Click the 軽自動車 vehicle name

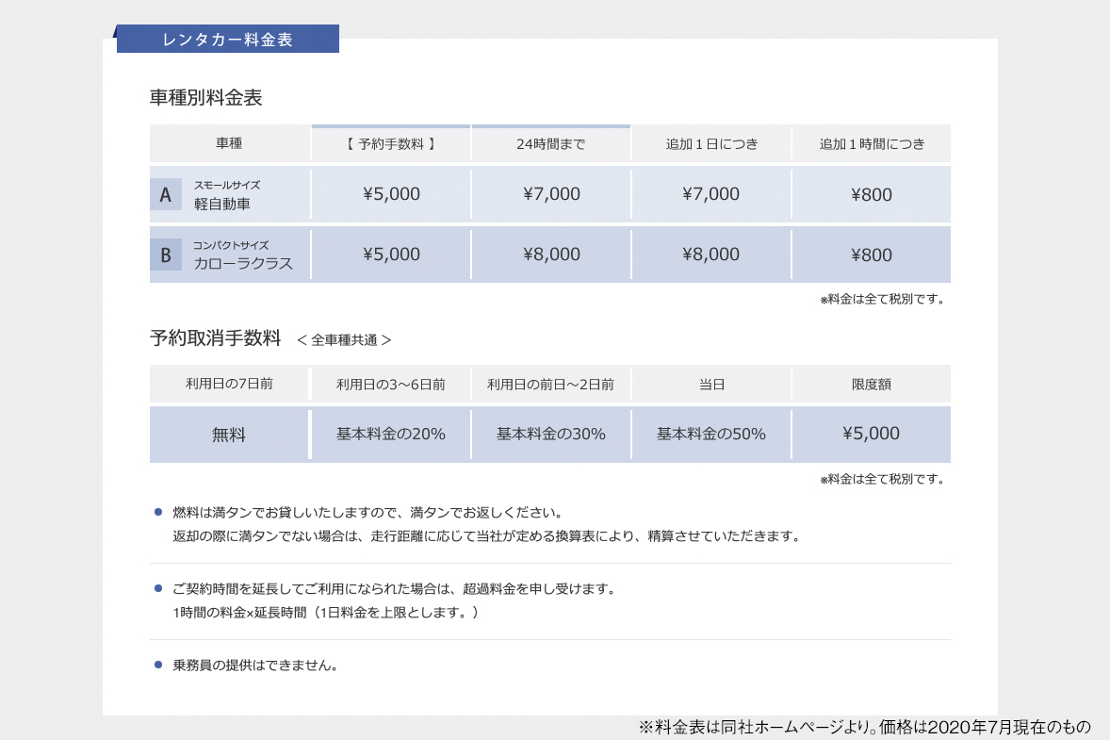(x=222, y=204)
